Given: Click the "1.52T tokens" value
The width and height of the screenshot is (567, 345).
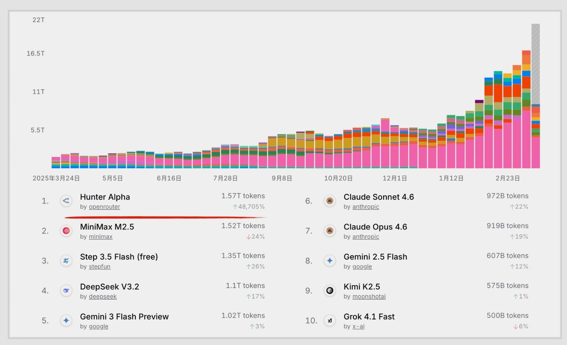Looking at the screenshot, I should pos(243,226).
